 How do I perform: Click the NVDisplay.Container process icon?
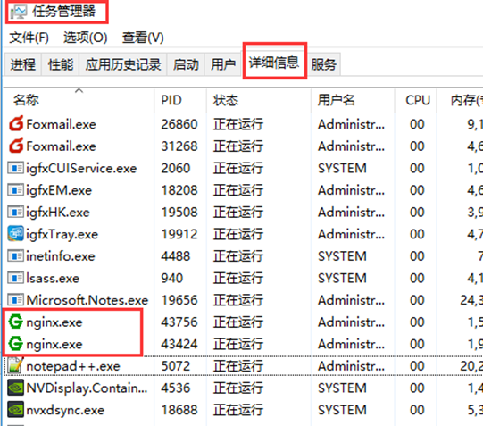[15, 388]
